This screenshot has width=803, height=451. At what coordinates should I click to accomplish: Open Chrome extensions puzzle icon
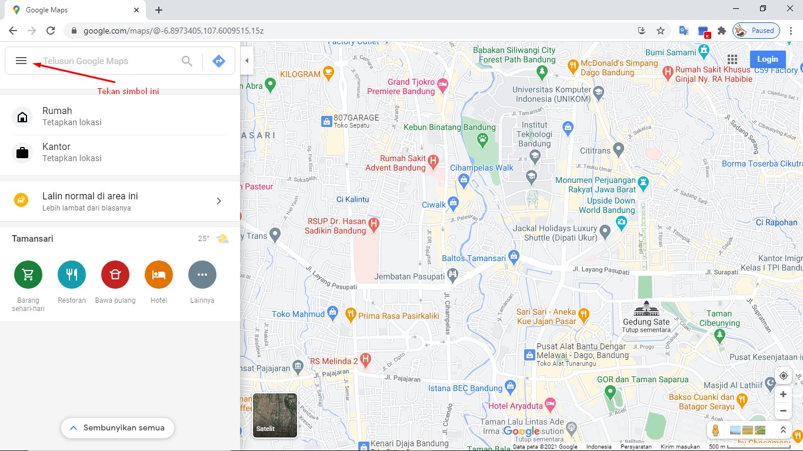(x=722, y=31)
